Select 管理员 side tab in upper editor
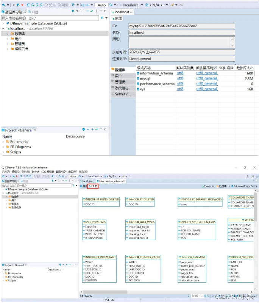259x303 pixels. click(x=123, y=82)
